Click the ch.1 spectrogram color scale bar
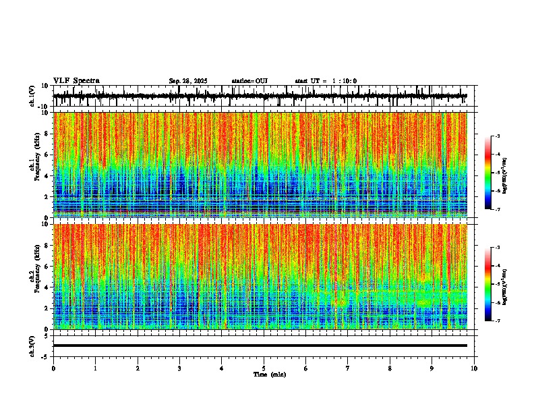This screenshot has width=534, height=413. (x=488, y=173)
